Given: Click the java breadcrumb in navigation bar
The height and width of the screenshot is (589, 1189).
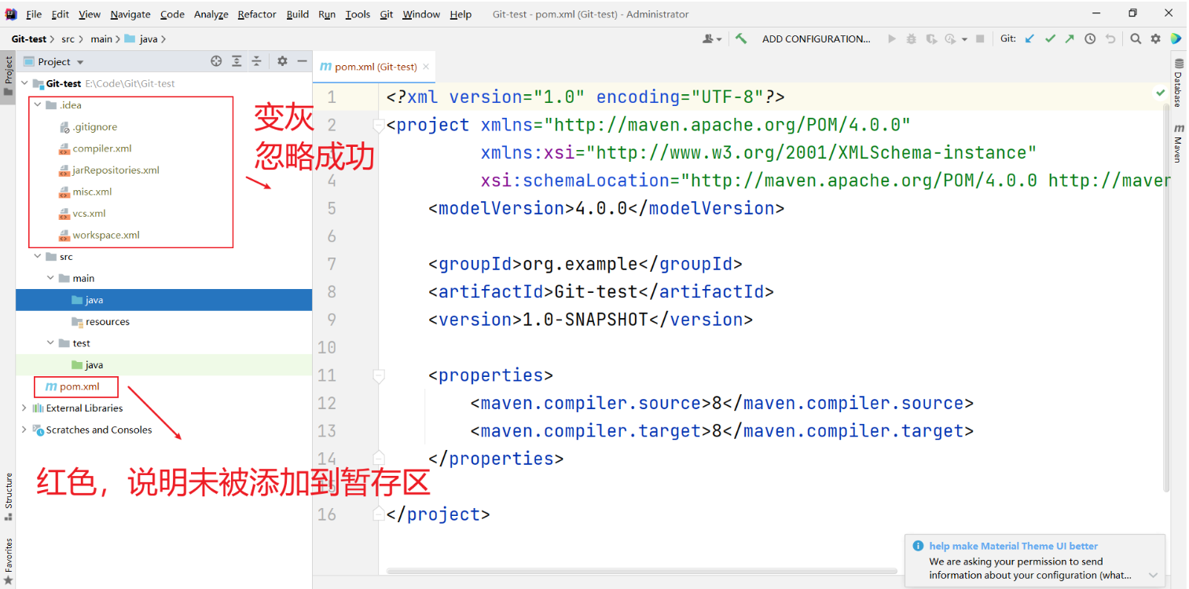Looking at the screenshot, I should point(141,38).
